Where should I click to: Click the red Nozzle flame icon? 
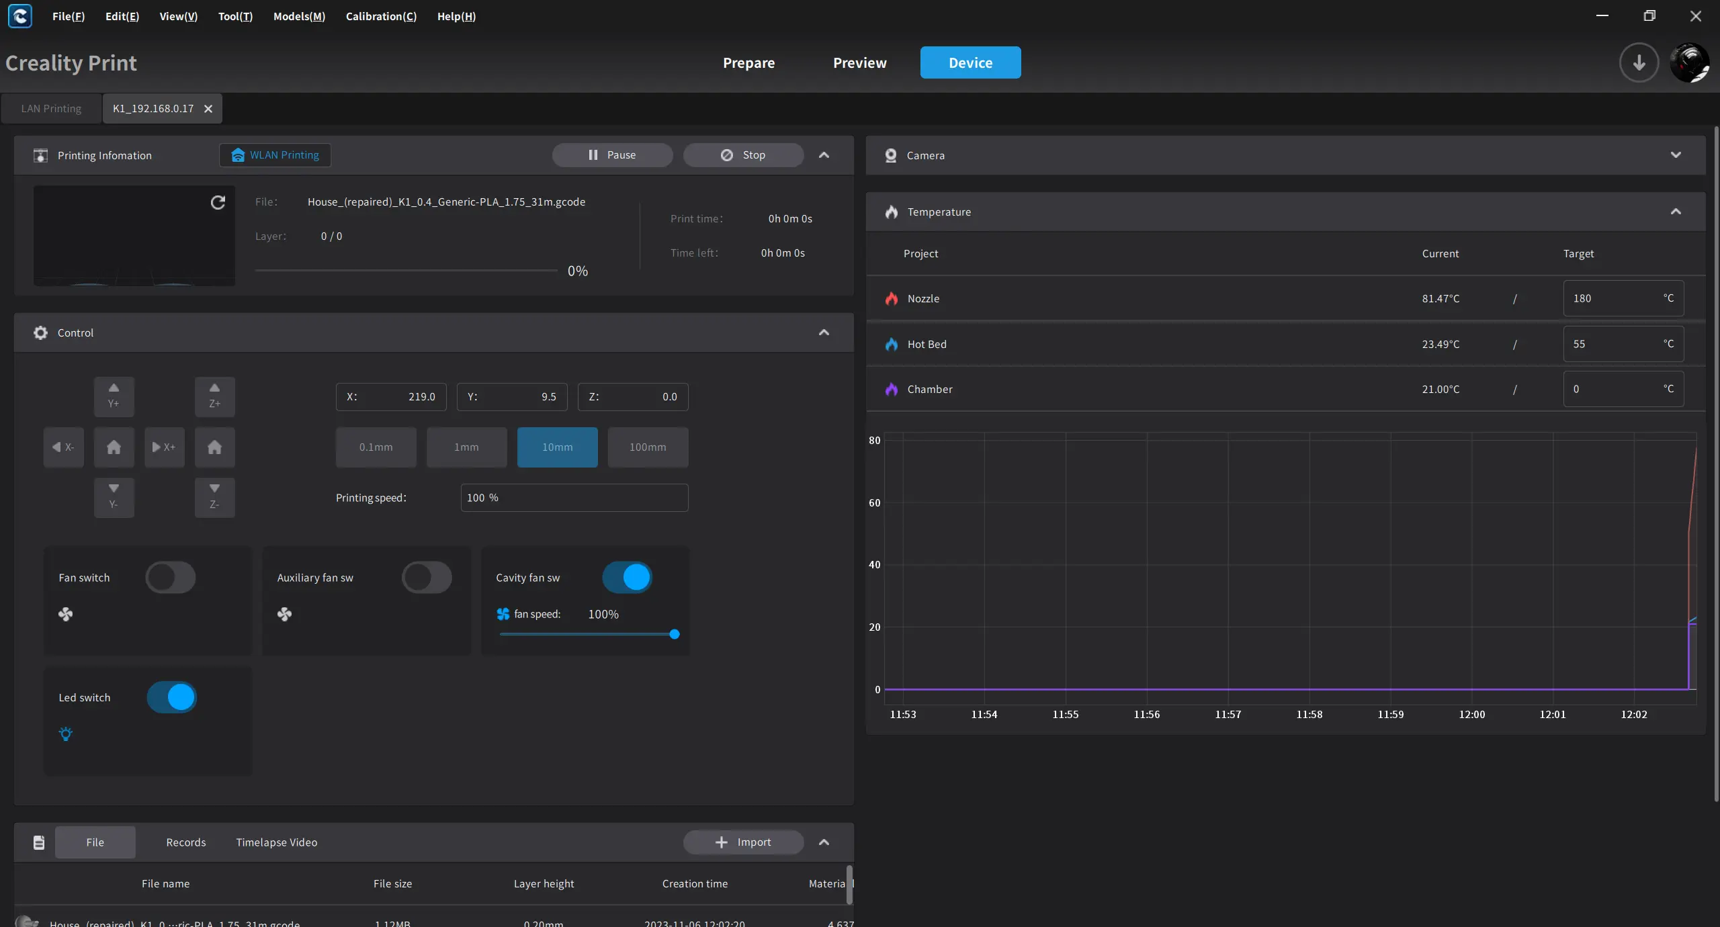click(892, 298)
